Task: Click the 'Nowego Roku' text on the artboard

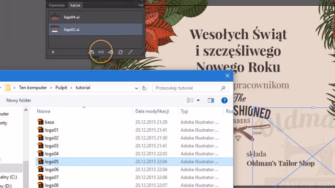Action: click(238, 67)
